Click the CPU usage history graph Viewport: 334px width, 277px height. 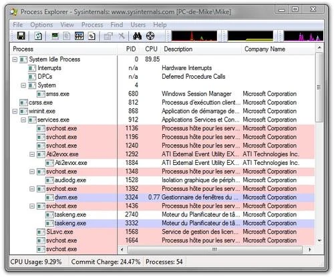click(194, 36)
